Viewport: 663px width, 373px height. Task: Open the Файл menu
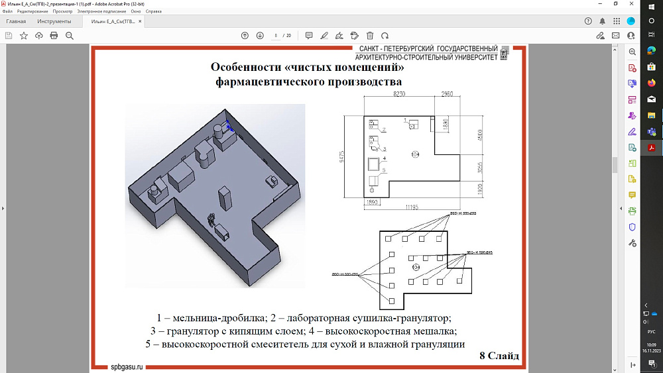(x=7, y=11)
